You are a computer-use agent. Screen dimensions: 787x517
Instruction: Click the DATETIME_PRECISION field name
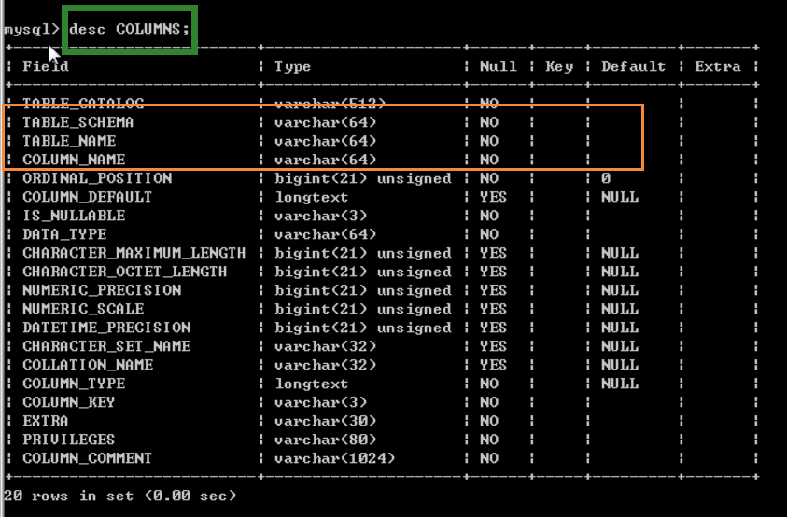point(106,328)
